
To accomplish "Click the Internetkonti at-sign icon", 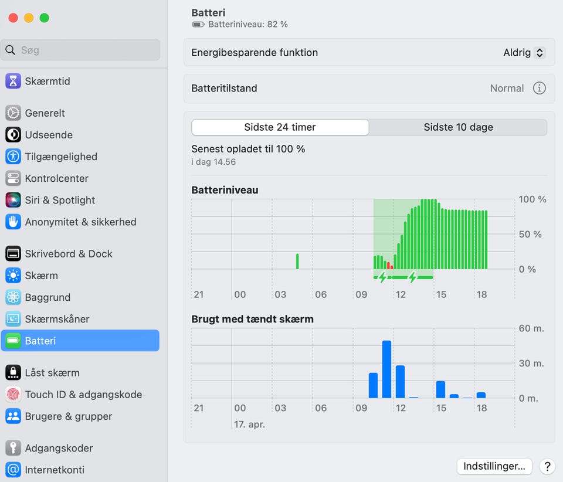I will (x=13, y=470).
